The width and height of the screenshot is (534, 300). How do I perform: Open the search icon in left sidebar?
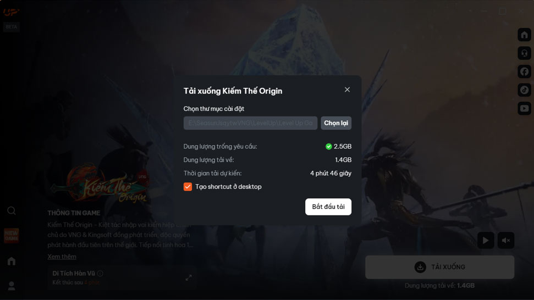11,211
